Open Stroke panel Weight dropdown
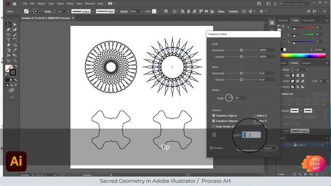Screen dimensions: 331x186 307,70
